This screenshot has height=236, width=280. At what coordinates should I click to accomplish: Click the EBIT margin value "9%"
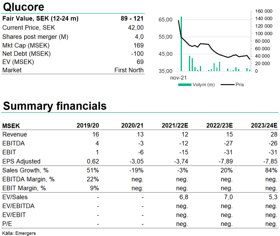(x=94, y=188)
